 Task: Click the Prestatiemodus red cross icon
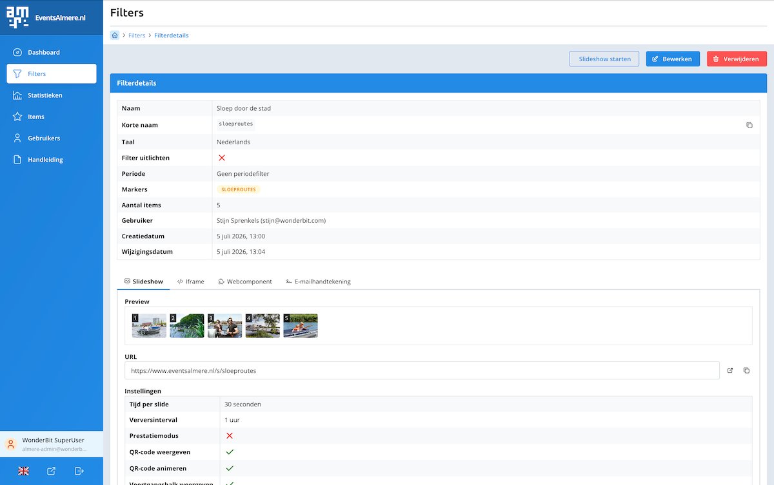pyautogui.click(x=229, y=436)
